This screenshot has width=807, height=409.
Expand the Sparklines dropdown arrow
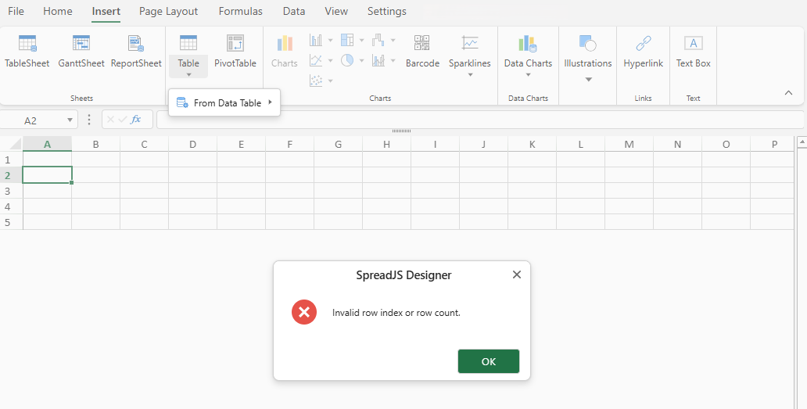pos(470,74)
